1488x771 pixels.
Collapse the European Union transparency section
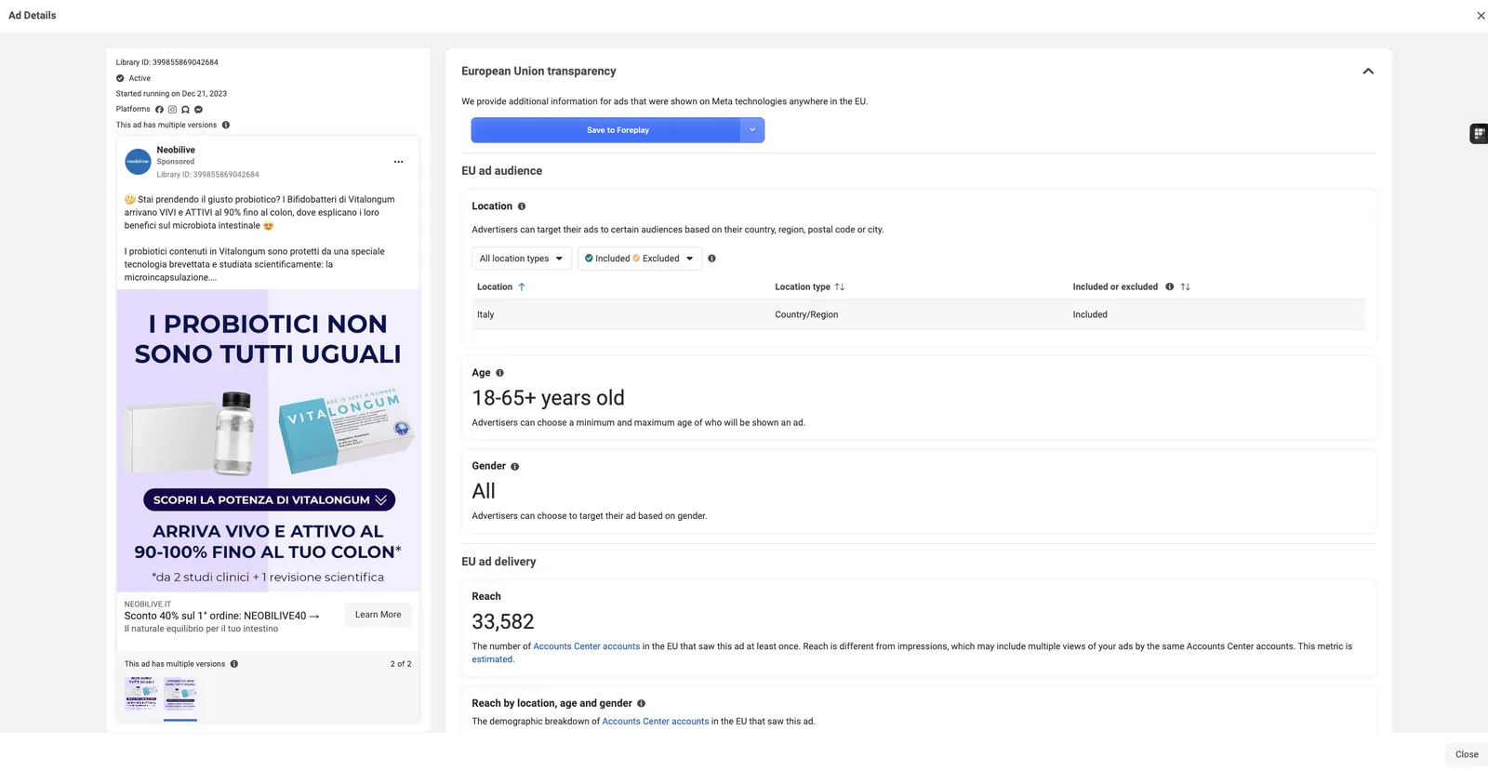pos(1368,72)
